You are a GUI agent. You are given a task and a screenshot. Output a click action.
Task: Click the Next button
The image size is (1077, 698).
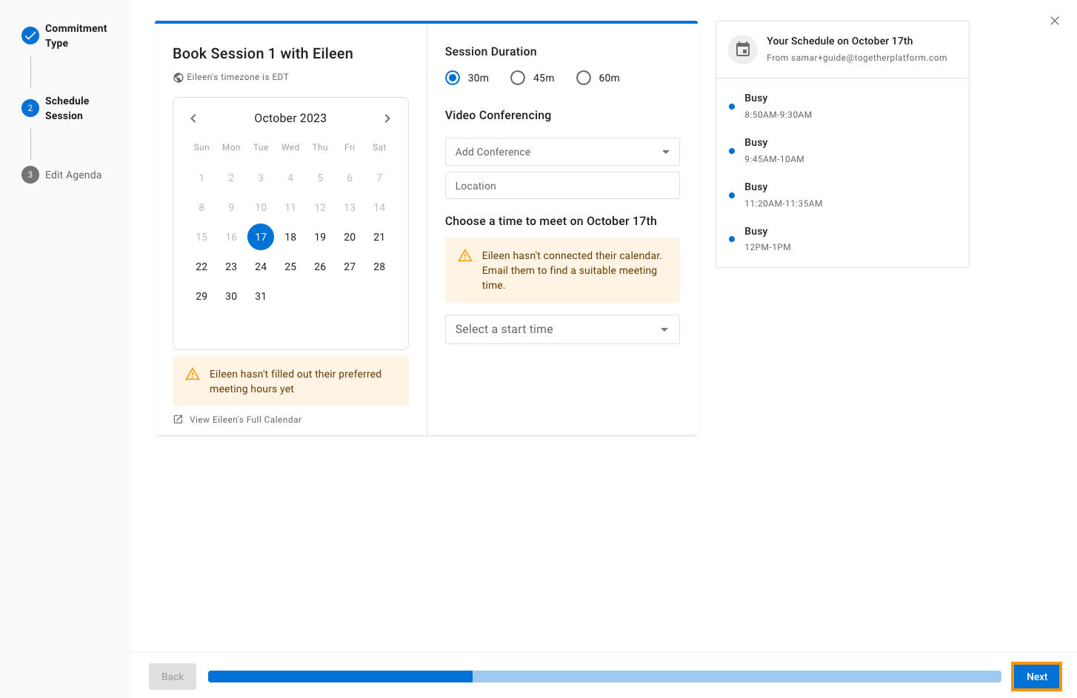tap(1037, 677)
